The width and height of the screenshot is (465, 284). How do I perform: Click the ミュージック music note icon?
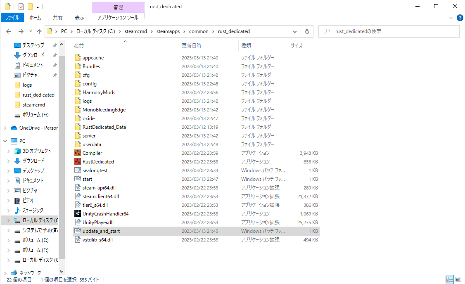(17, 210)
